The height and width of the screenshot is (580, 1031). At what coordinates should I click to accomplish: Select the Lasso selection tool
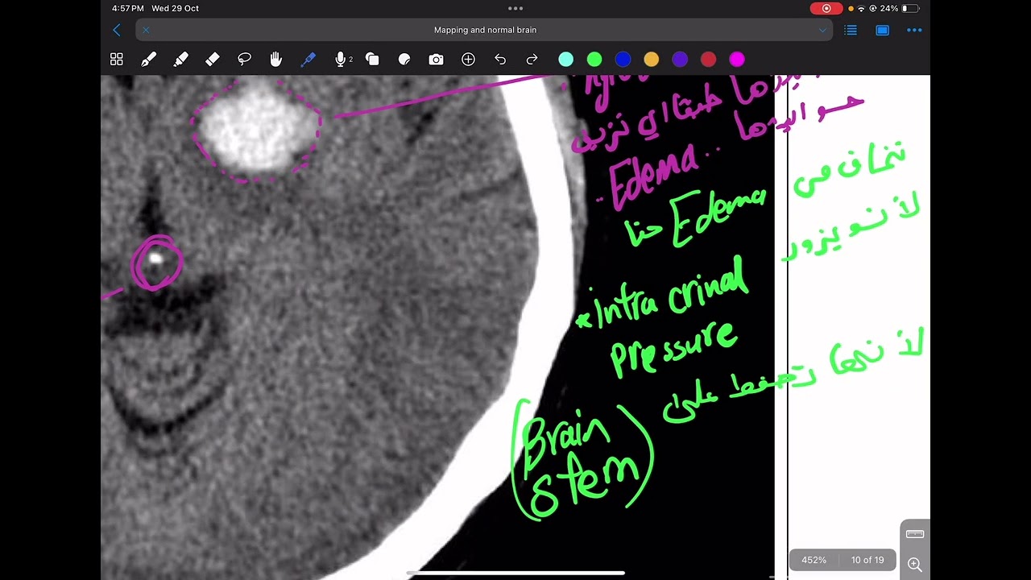[x=244, y=59]
